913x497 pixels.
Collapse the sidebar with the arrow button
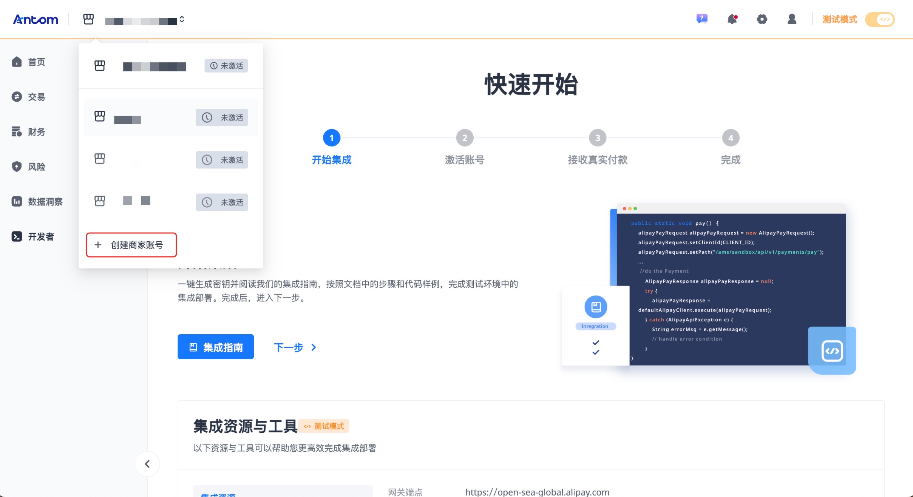(147, 464)
